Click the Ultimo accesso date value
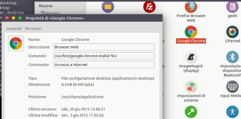The width and height of the screenshot is (241, 119). tap(83, 109)
